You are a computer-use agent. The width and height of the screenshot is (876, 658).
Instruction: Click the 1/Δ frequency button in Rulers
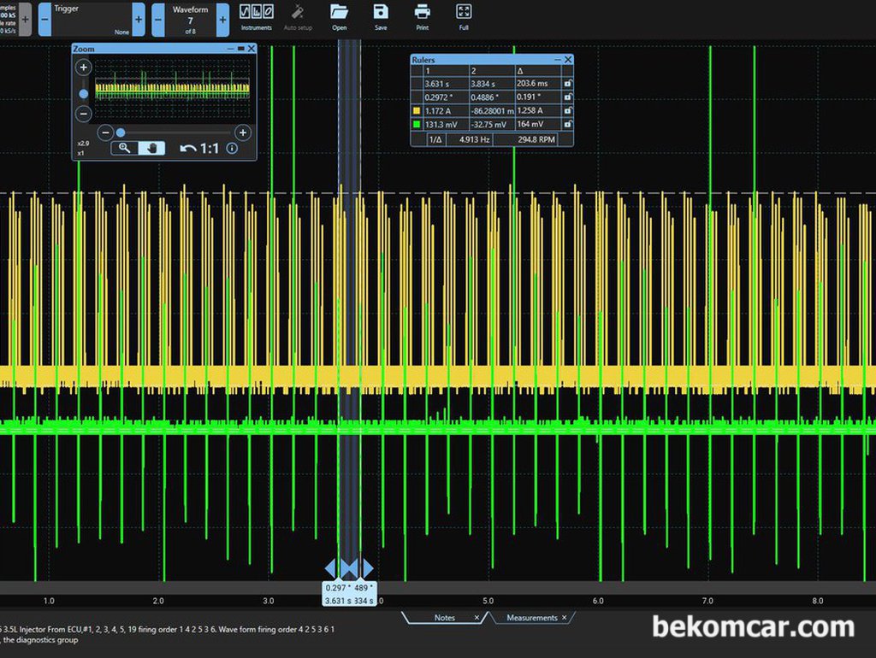tap(435, 139)
